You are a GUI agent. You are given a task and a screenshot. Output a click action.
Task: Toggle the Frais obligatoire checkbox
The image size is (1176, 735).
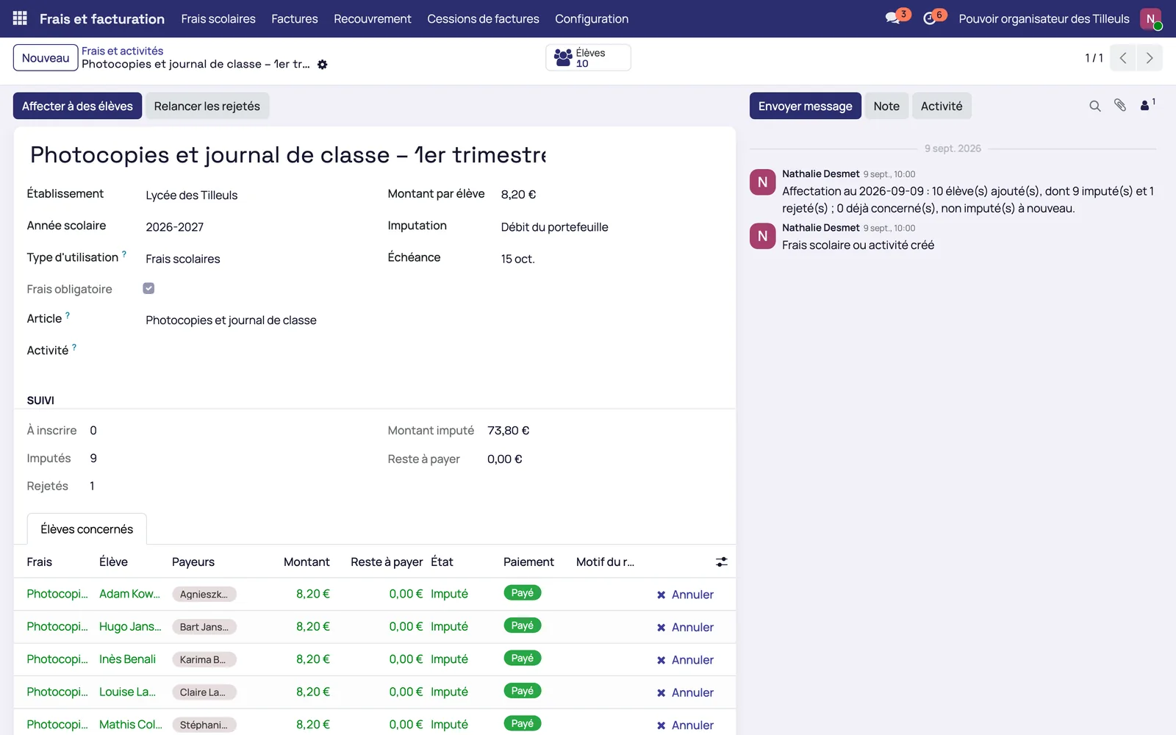(x=148, y=288)
